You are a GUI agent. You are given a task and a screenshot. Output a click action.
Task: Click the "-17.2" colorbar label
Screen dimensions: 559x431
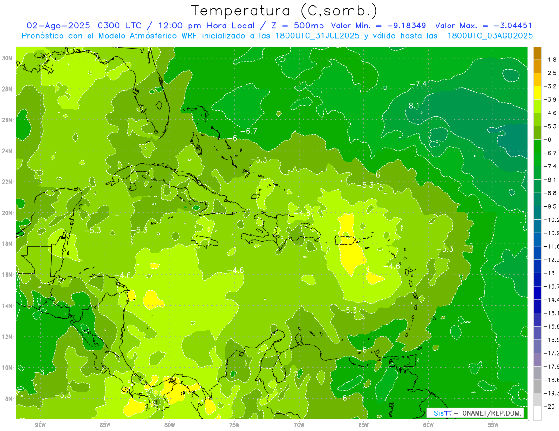[551, 353]
